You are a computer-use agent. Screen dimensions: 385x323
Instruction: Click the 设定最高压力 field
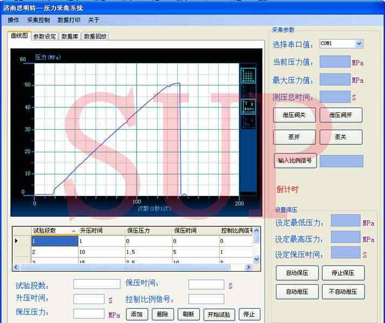coord(346,237)
